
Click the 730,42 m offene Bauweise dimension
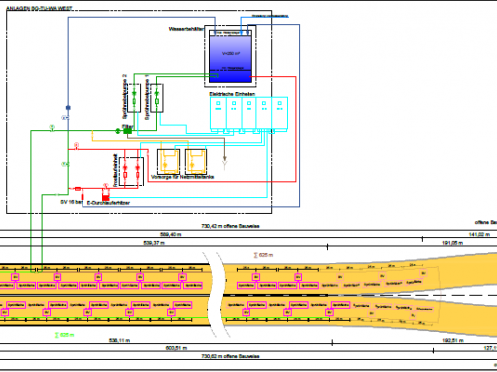[x=231, y=226]
